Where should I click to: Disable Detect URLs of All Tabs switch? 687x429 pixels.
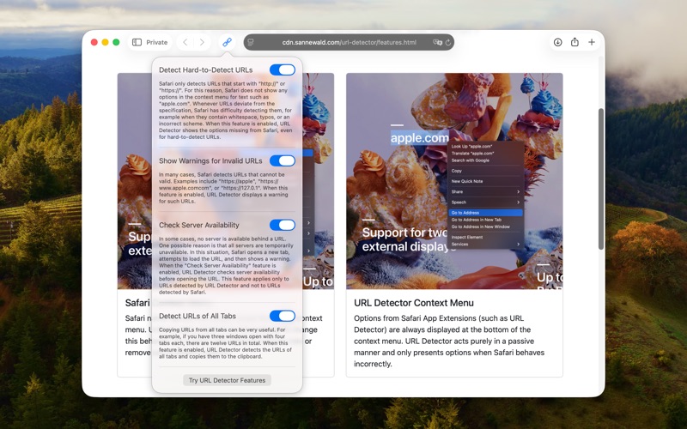click(x=283, y=316)
